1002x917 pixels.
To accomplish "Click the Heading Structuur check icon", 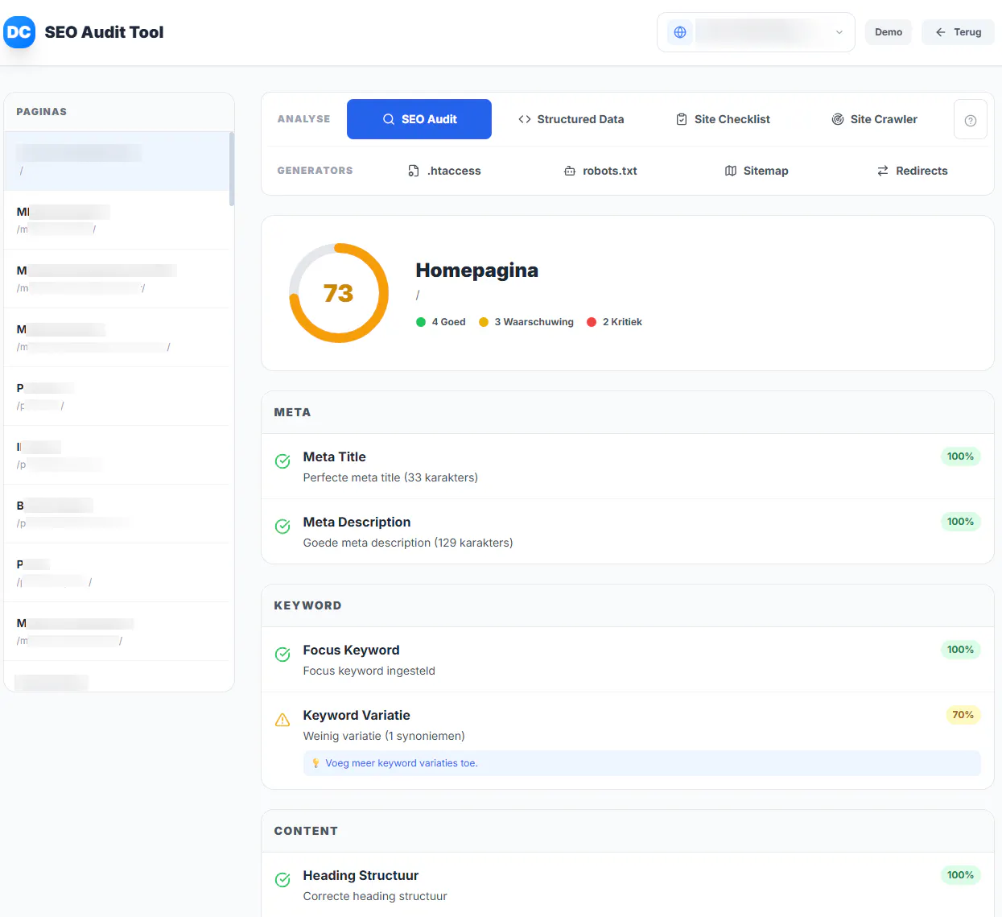I will pyautogui.click(x=282, y=880).
